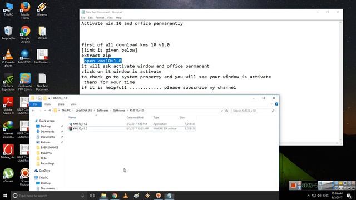Sort files by Name column header

72,117
